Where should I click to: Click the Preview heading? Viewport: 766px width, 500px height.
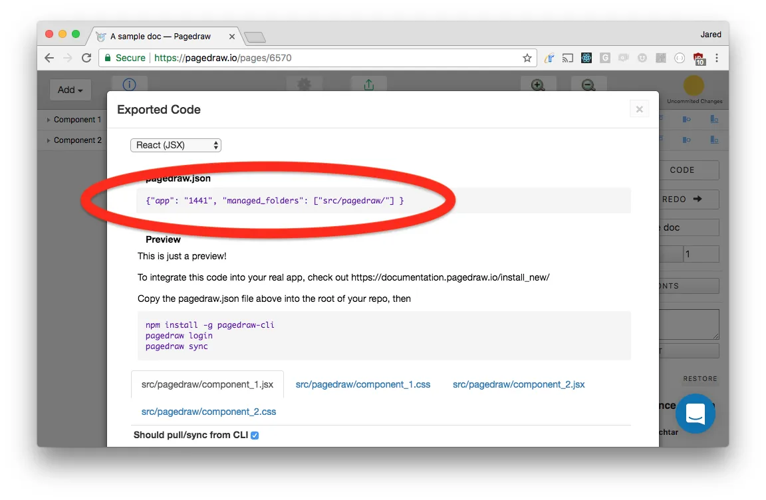pos(163,239)
